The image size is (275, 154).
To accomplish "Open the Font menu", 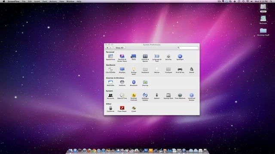I will pos(45,1).
